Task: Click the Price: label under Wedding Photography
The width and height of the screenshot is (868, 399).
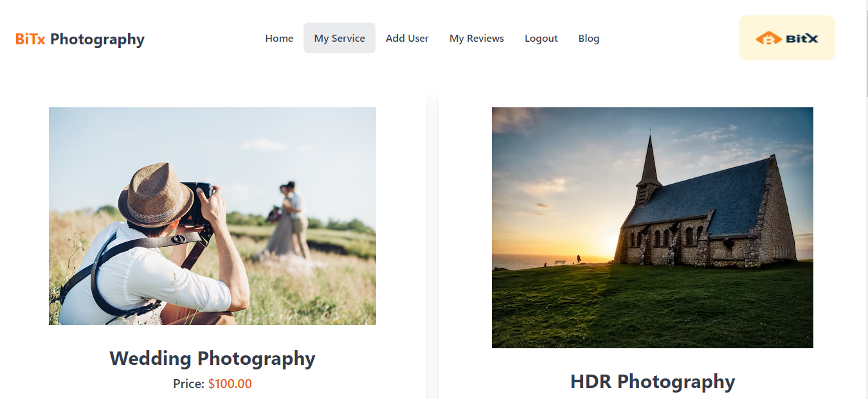Action: (x=189, y=384)
